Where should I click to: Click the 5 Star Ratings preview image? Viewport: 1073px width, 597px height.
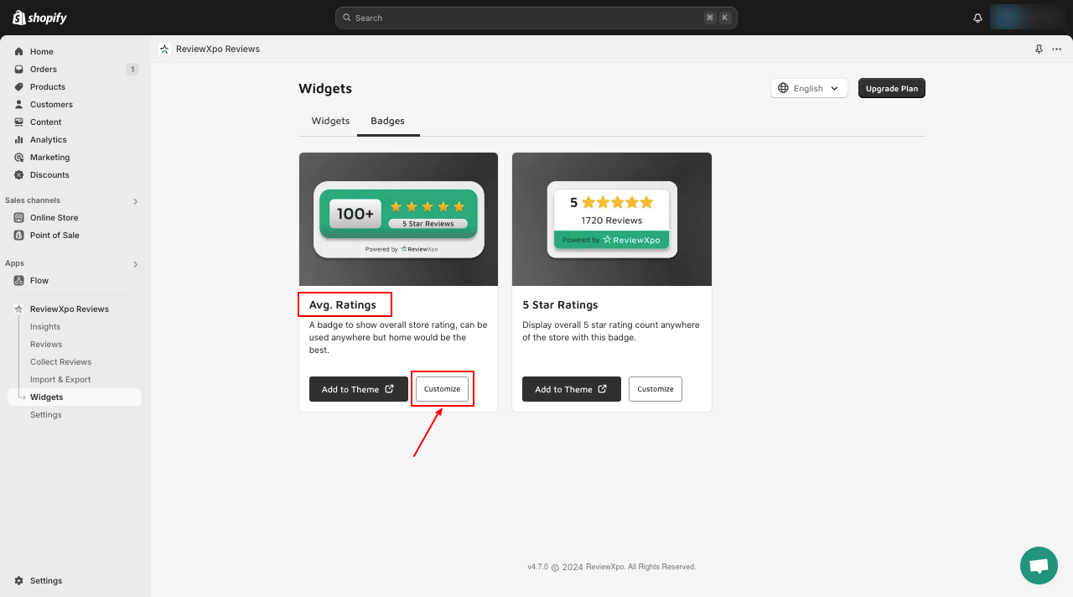pyautogui.click(x=612, y=219)
